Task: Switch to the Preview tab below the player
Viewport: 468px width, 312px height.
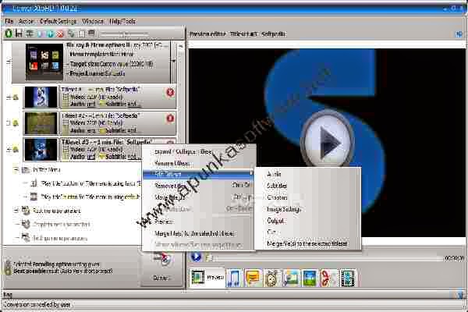Action: click(207, 278)
